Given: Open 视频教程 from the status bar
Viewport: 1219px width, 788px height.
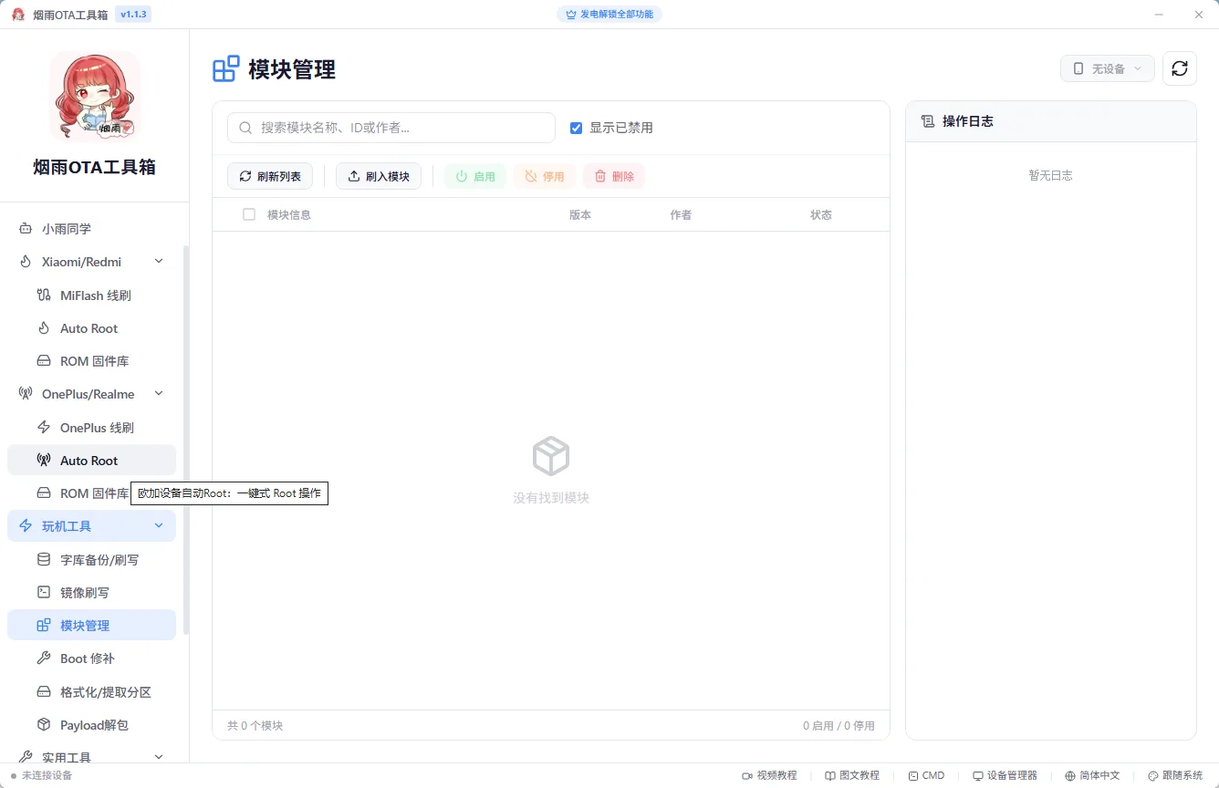Looking at the screenshot, I should (x=769, y=775).
